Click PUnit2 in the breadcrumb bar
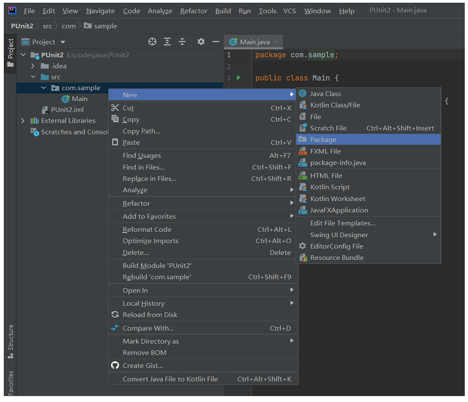The width and height of the screenshot is (468, 402). 22,26
